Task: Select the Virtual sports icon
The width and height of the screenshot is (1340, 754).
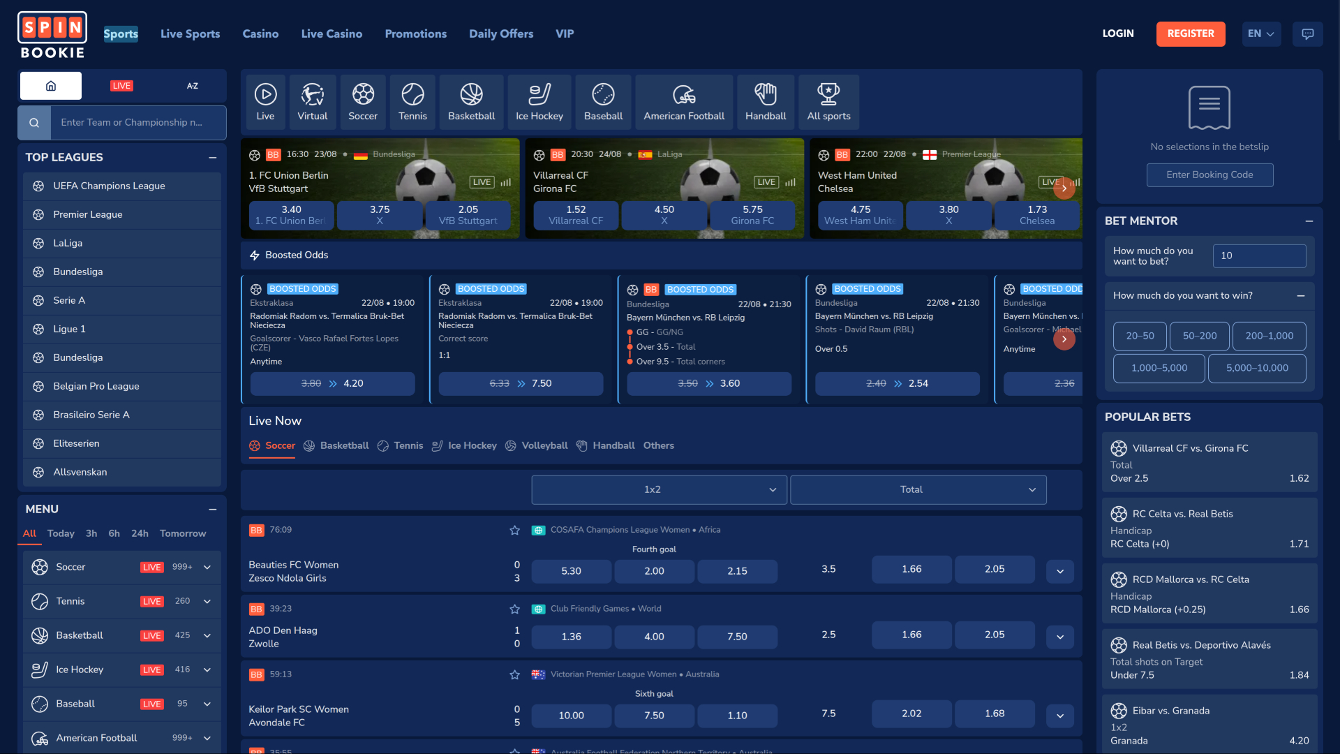Action: point(312,101)
